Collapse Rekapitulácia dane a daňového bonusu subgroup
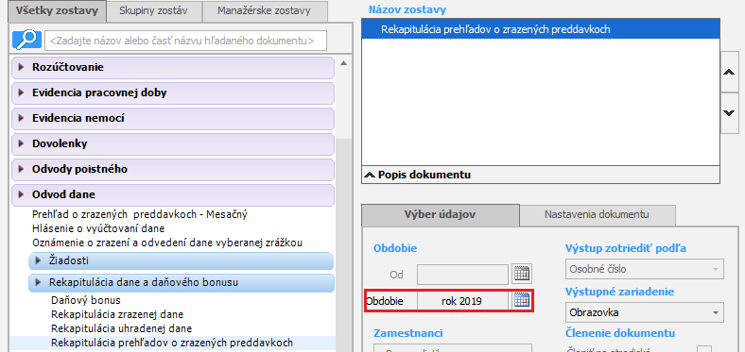 [x=181, y=283]
